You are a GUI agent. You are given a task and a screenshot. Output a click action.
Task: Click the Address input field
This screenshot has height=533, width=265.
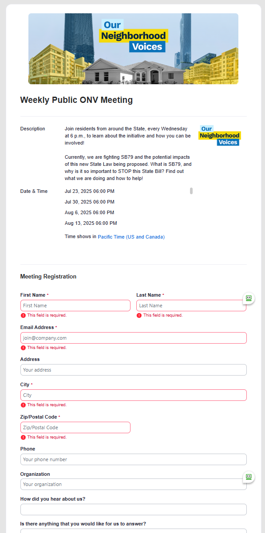[133, 369]
